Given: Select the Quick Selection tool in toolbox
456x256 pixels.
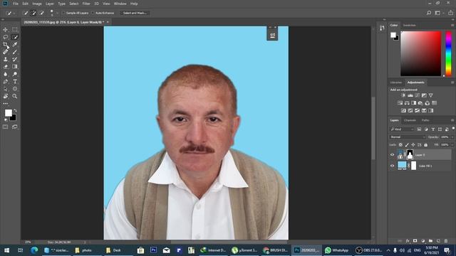Looking at the screenshot, I should 14,37.
